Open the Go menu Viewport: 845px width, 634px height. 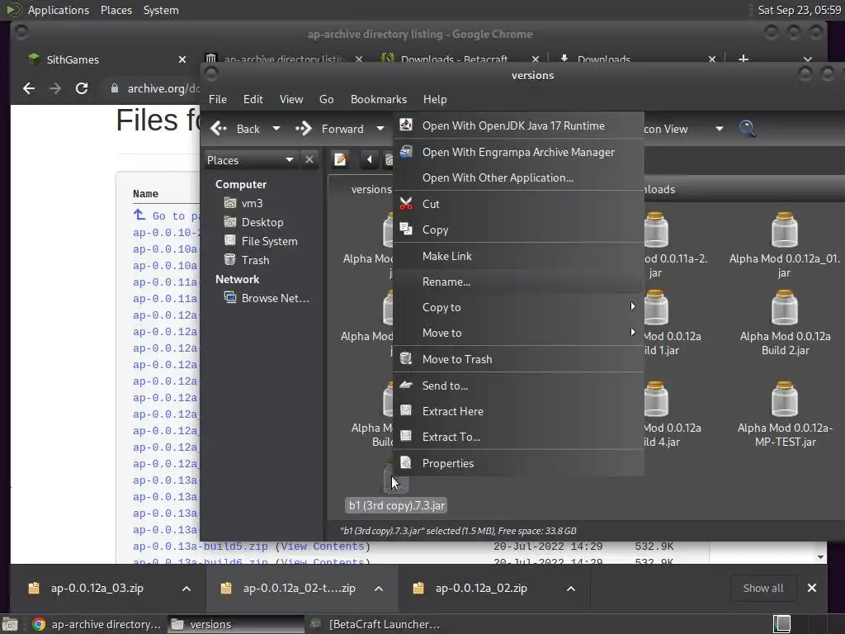[x=326, y=99]
